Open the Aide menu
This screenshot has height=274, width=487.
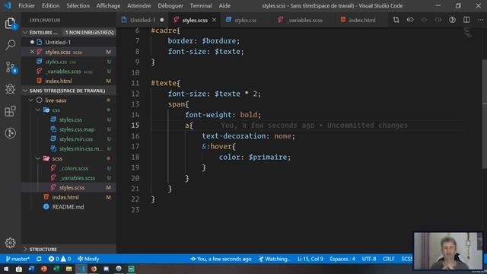[224, 5]
